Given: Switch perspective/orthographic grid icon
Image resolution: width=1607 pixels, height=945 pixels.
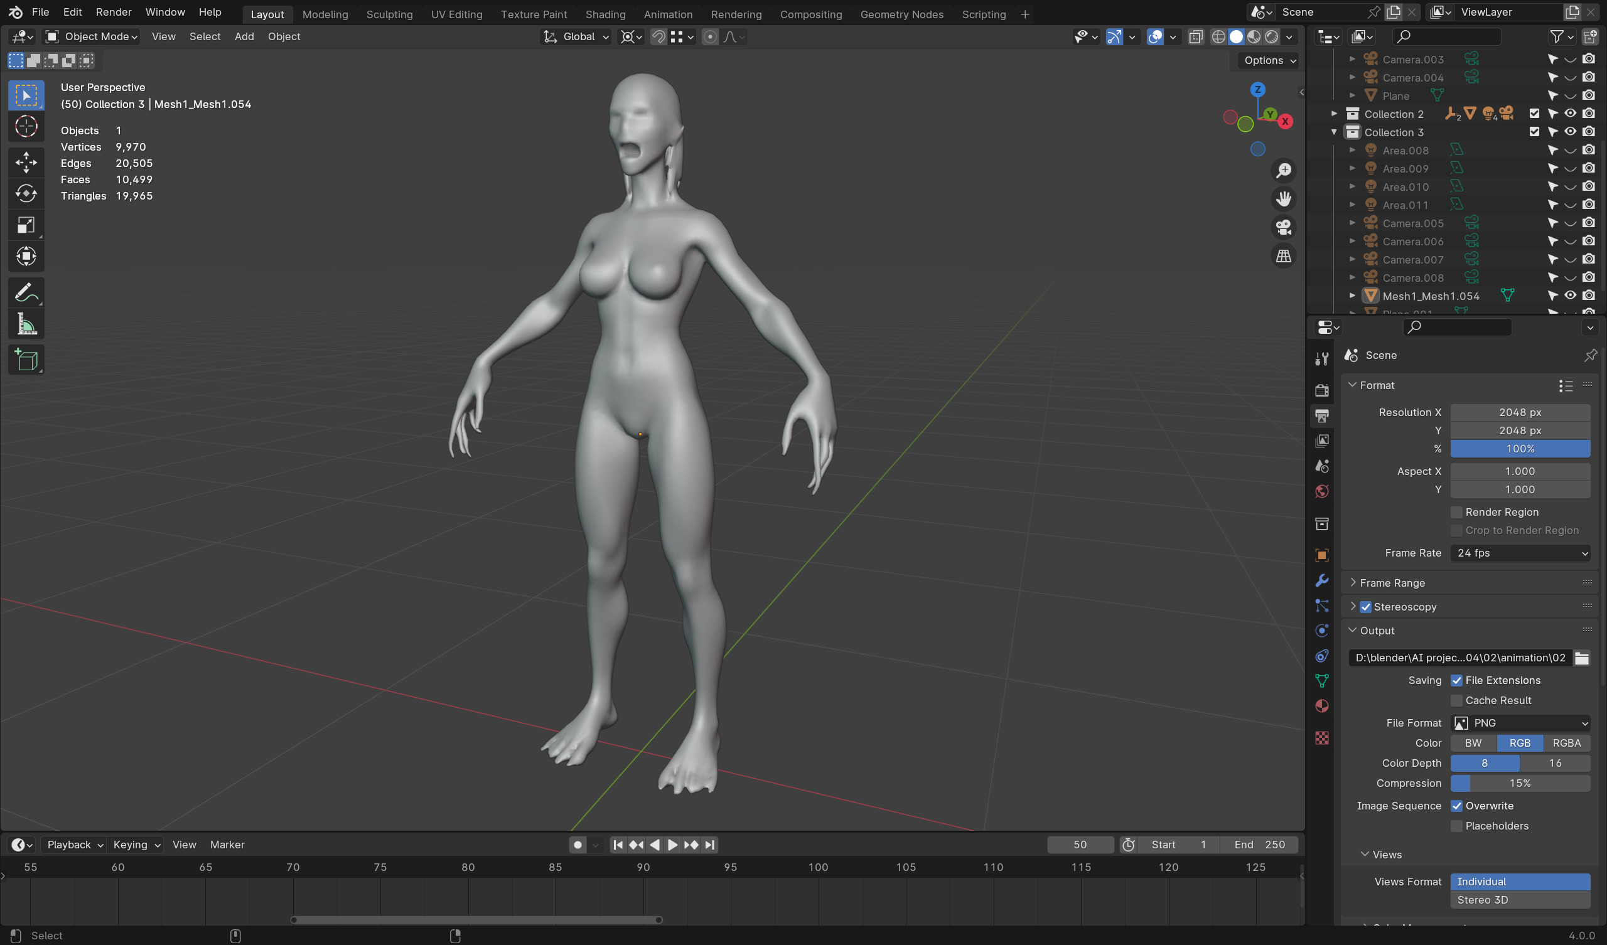Looking at the screenshot, I should click(x=1283, y=257).
